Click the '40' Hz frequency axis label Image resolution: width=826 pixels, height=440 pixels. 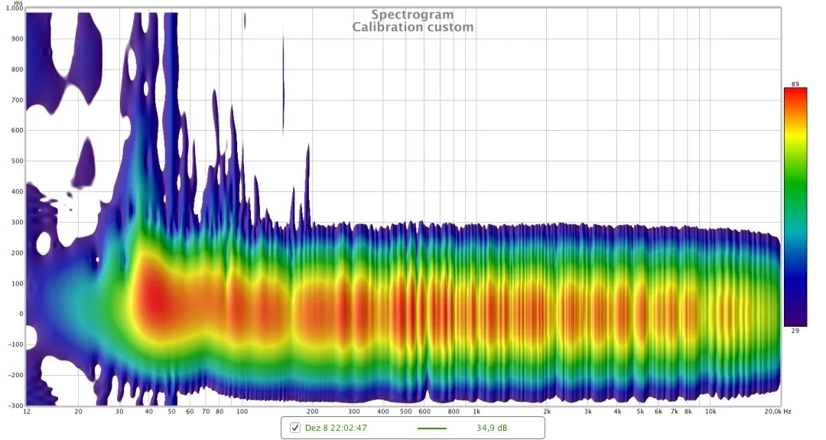click(149, 412)
